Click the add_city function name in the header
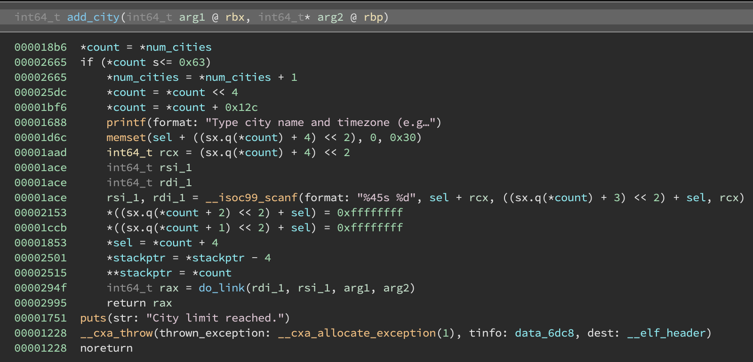The image size is (753, 362). 93,17
